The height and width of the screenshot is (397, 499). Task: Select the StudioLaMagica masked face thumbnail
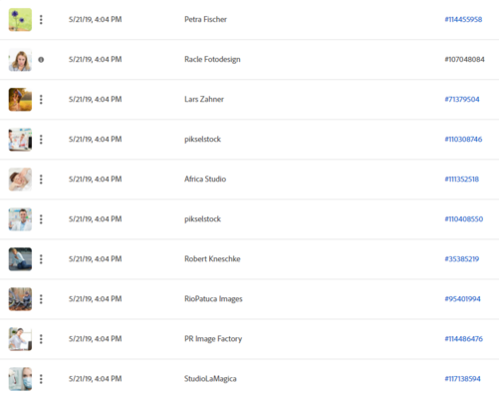tap(20, 379)
